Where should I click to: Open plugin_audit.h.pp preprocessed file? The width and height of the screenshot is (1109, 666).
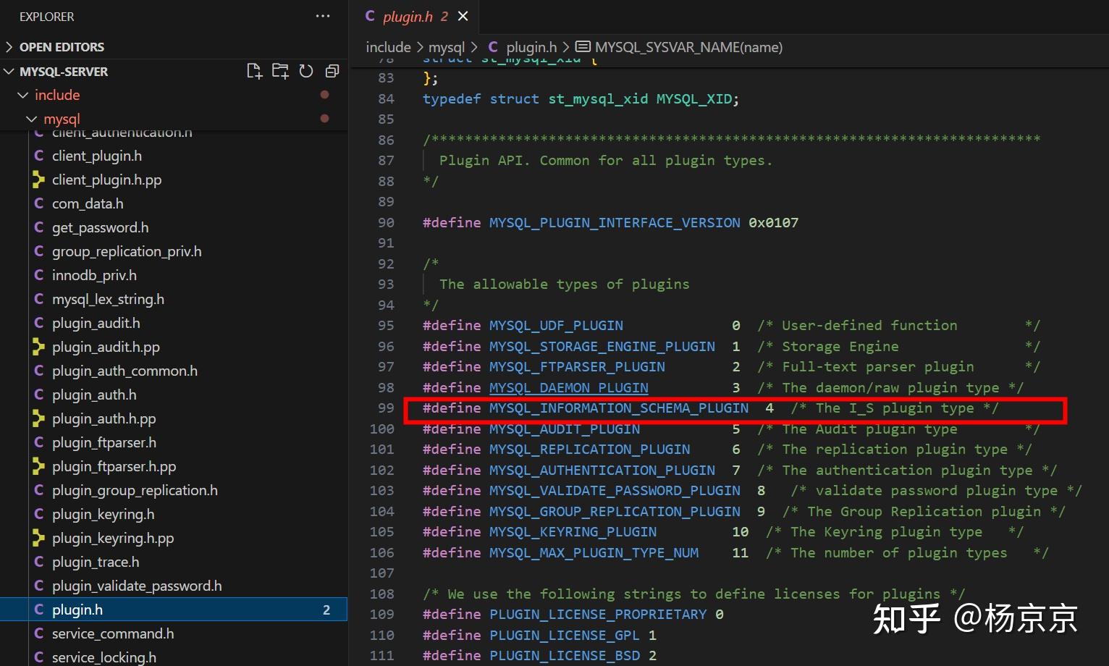tap(106, 347)
